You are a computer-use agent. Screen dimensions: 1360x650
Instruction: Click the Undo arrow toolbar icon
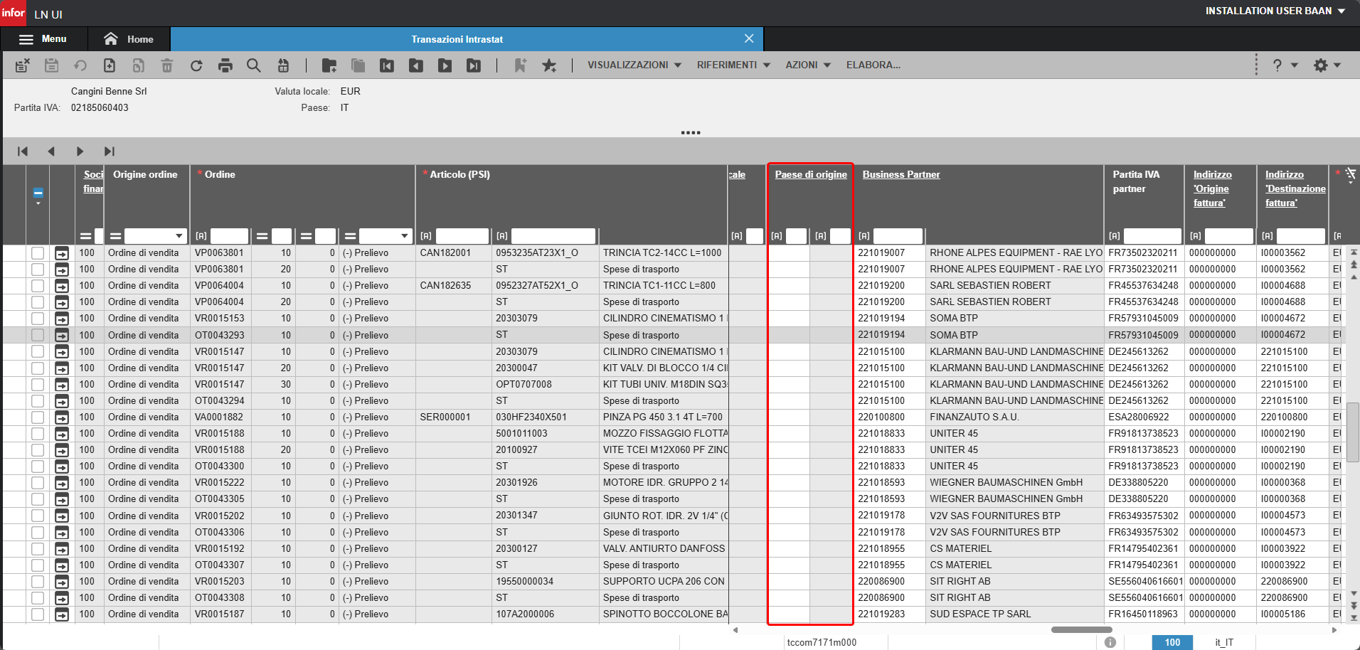80,65
